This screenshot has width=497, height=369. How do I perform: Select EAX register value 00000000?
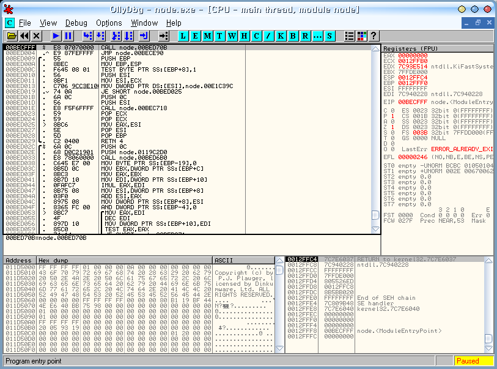tap(413, 56)
